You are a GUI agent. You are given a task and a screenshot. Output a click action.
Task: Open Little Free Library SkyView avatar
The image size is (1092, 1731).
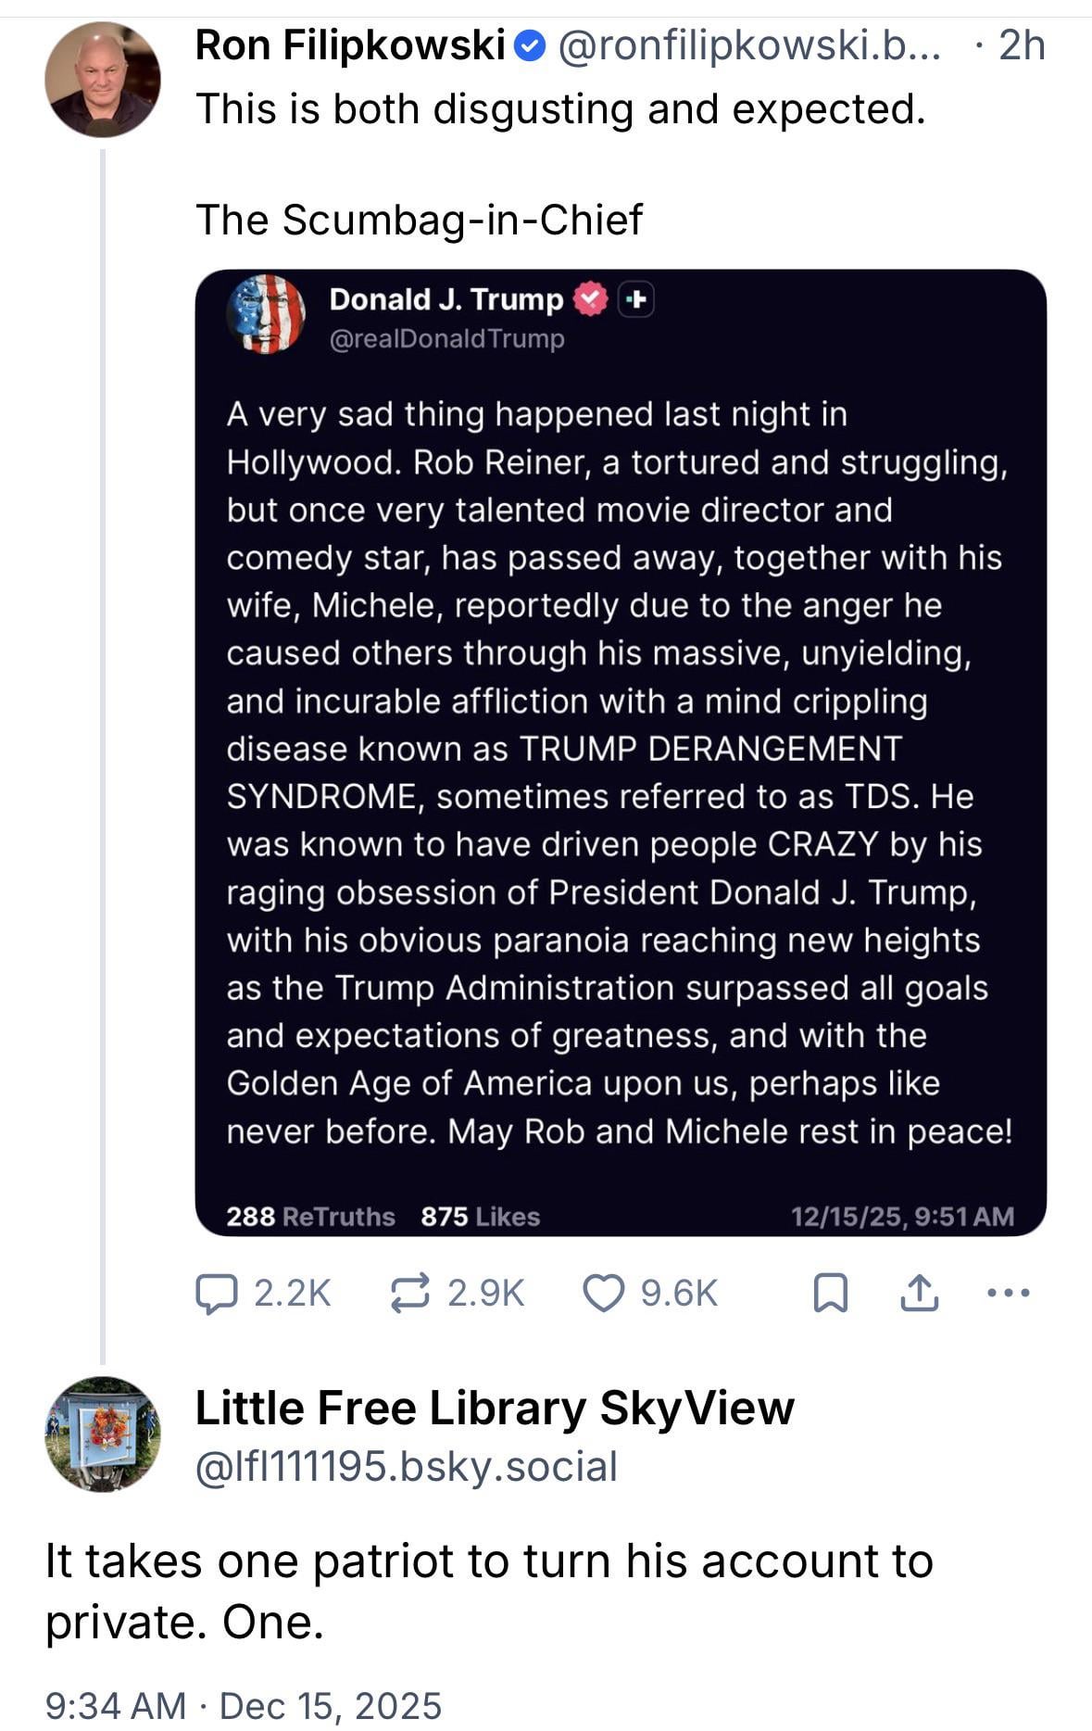102,1434
